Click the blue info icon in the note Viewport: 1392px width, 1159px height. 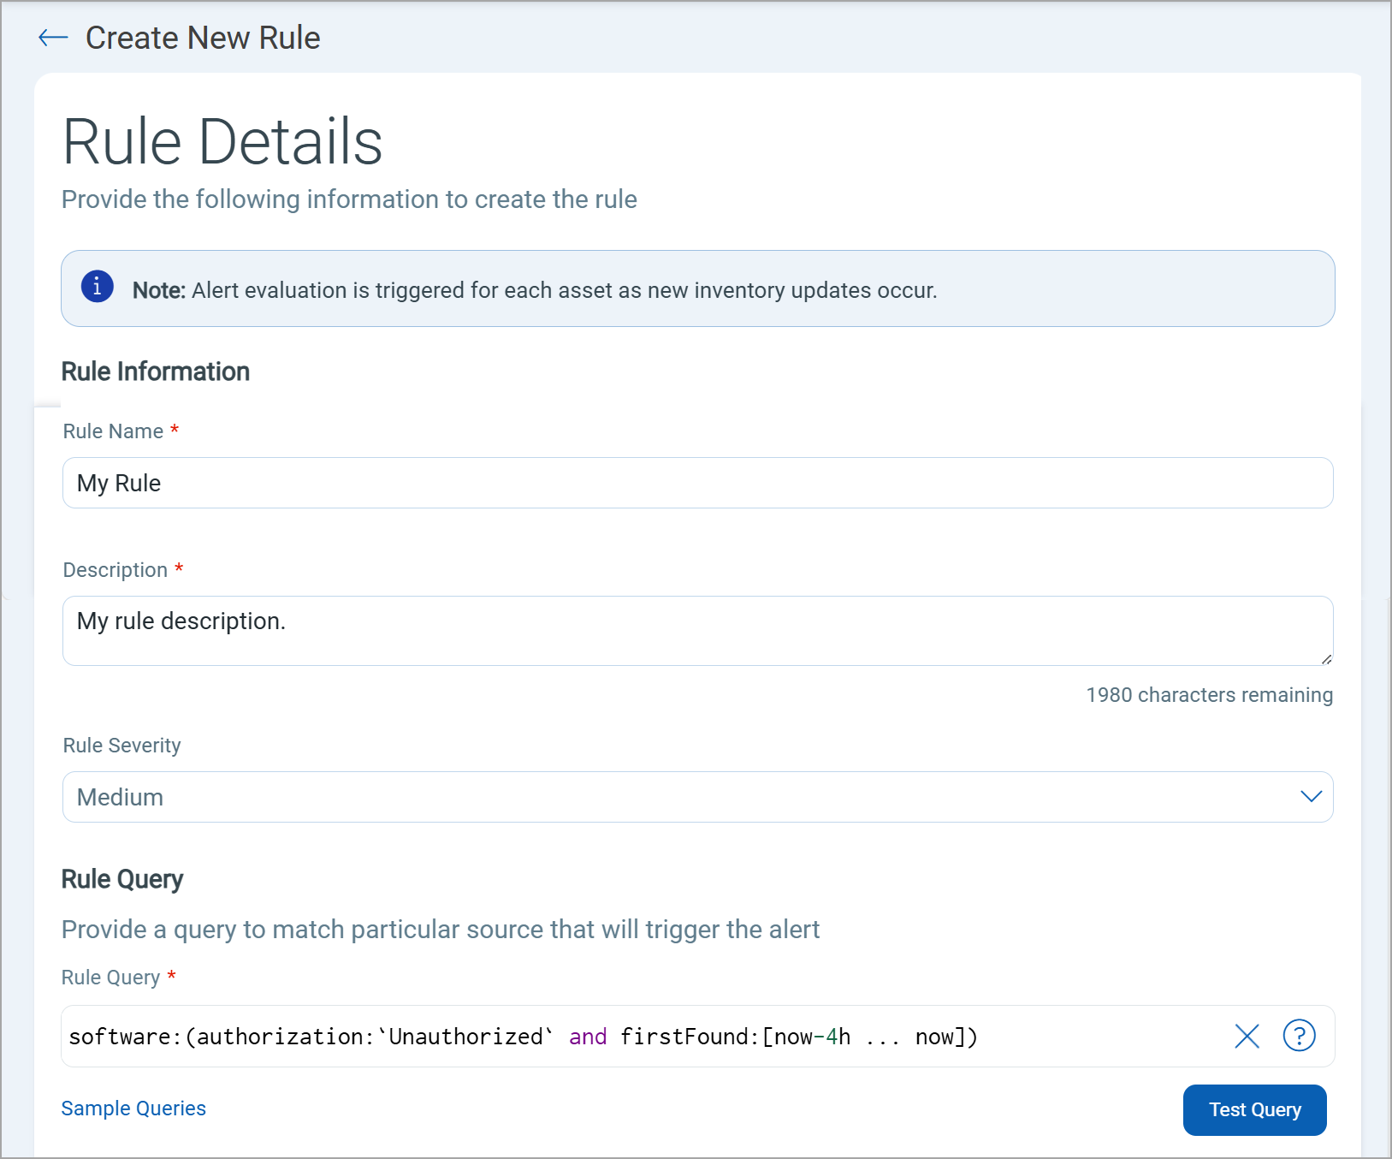(x=98, y=286)
